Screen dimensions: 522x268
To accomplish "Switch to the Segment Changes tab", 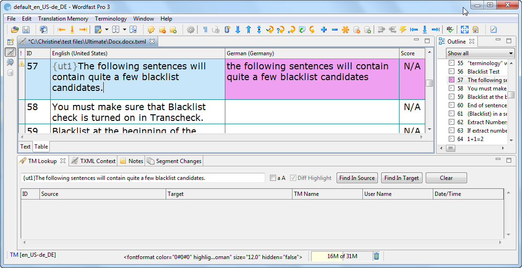I will click(174, 161).
